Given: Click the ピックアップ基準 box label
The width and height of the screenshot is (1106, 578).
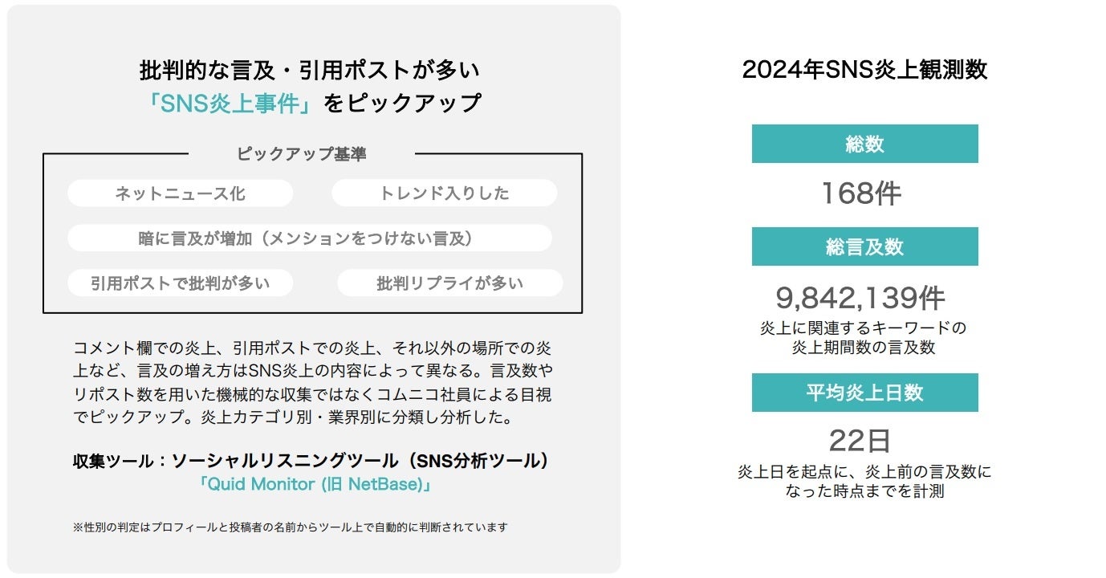Looking at the screenshot, I should [301, 154].
